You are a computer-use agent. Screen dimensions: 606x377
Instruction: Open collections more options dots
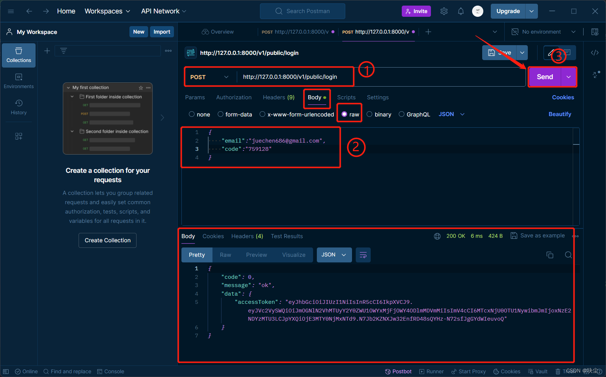coord(168,51)
